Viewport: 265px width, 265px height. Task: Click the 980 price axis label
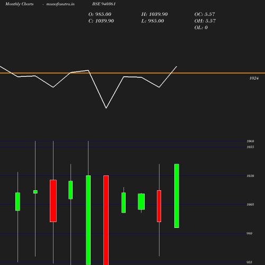tap(249, 233)
